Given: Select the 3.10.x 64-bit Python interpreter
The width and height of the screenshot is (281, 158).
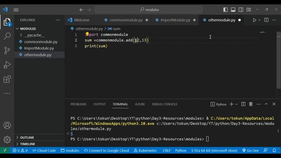Looking at the screenshot, I should pyautogui.click(x=214, y=151).
